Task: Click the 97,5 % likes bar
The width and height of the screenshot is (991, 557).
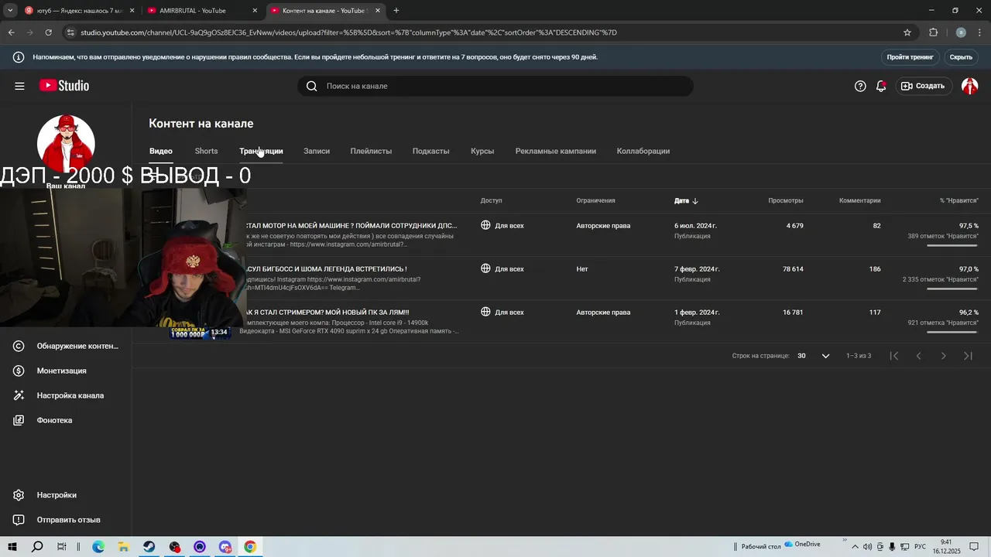Action: [x=952, y=245]
